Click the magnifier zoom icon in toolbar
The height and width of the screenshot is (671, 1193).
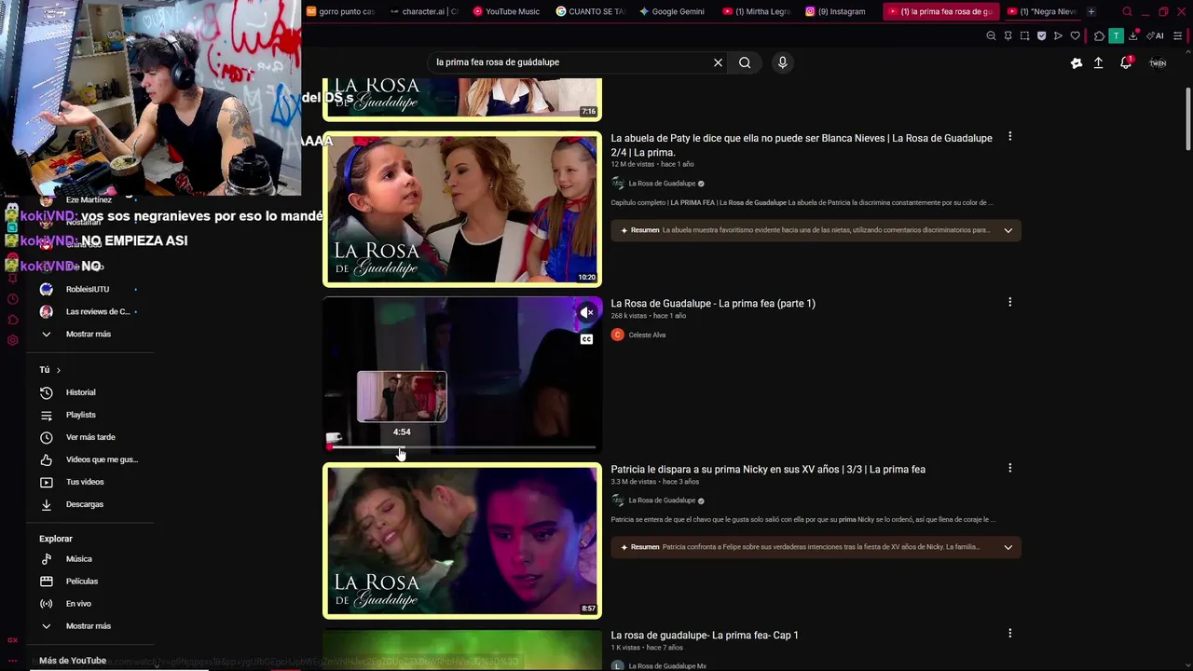(x=991, y=35)
